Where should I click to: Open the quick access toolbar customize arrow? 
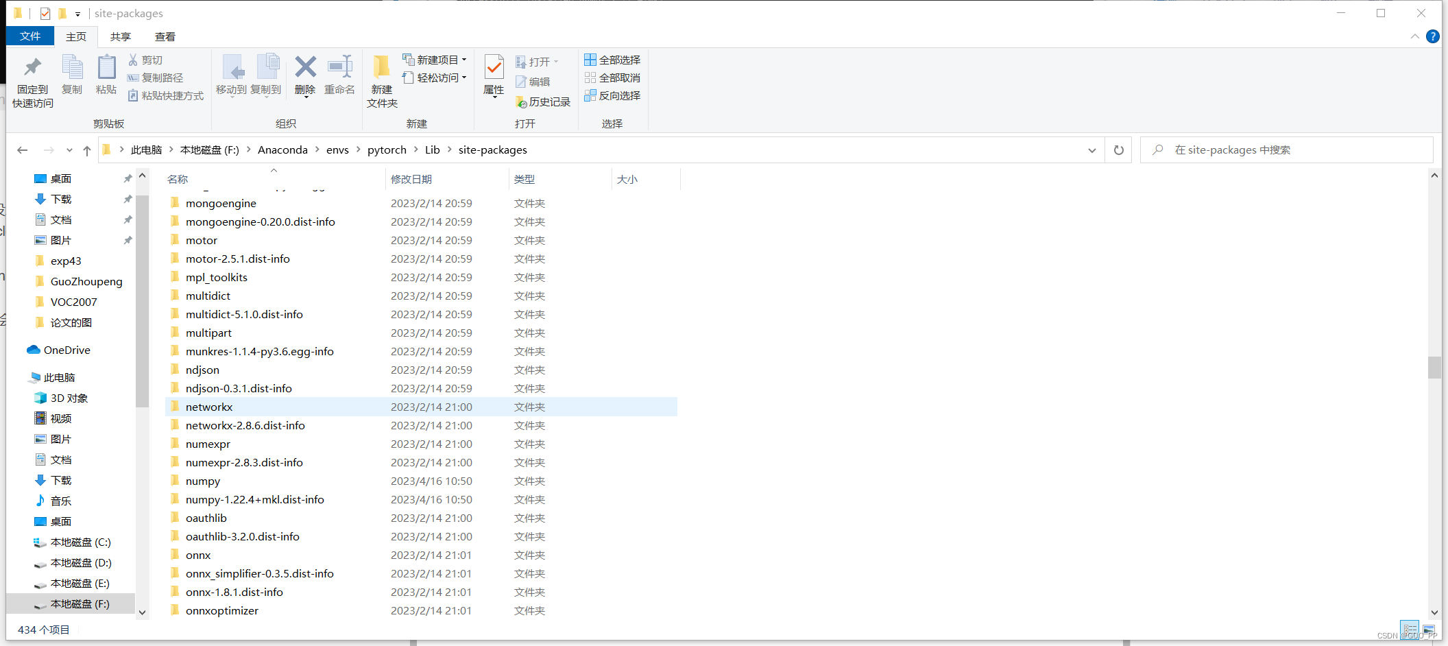[77, 14]
